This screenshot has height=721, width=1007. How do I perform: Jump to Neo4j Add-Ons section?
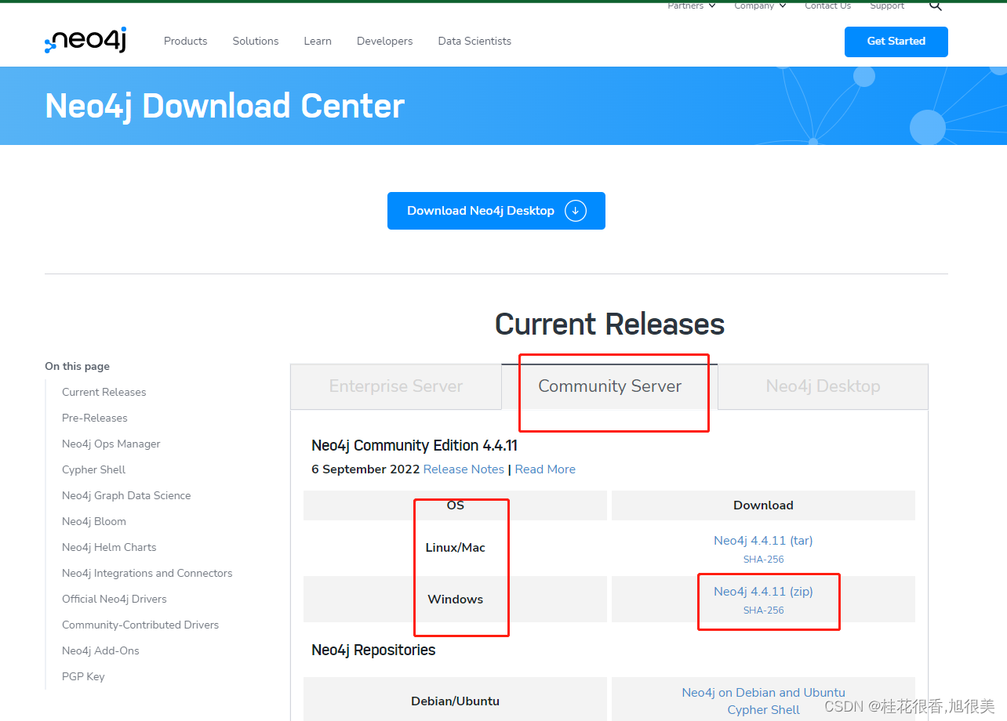pos(100,650)
